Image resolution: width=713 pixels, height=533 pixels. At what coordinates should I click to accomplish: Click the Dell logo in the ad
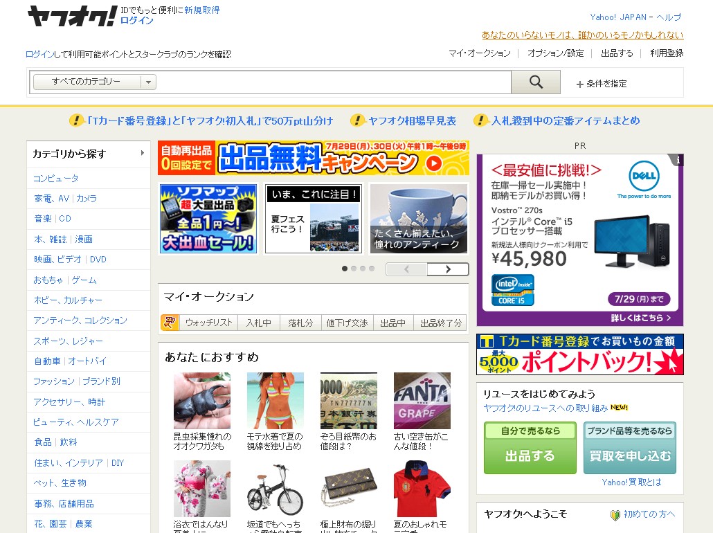point(644,177)
